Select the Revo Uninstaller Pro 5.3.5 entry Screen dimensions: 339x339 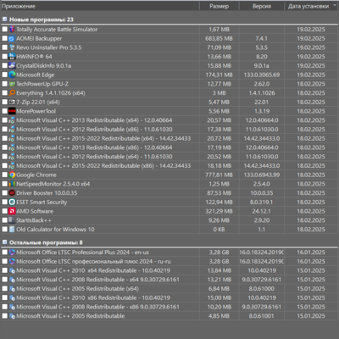click(x=169, y=47)
